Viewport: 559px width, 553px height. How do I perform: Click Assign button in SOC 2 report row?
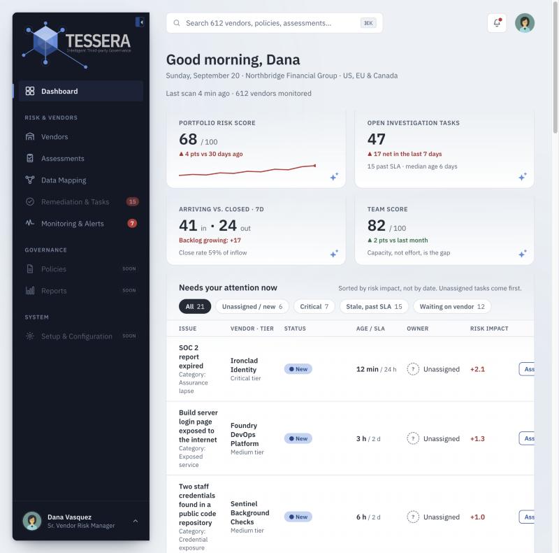[x=527, y=369]
